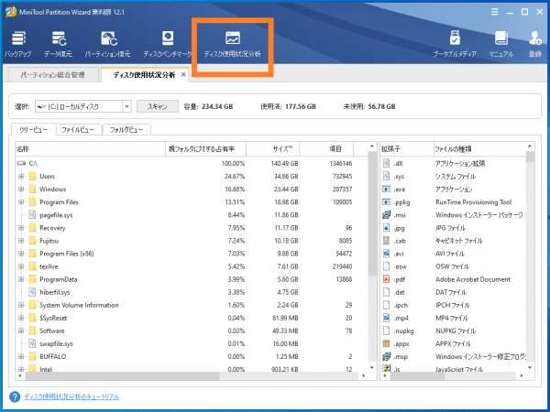Expand the Fujitsu folder

pos(21,241)
